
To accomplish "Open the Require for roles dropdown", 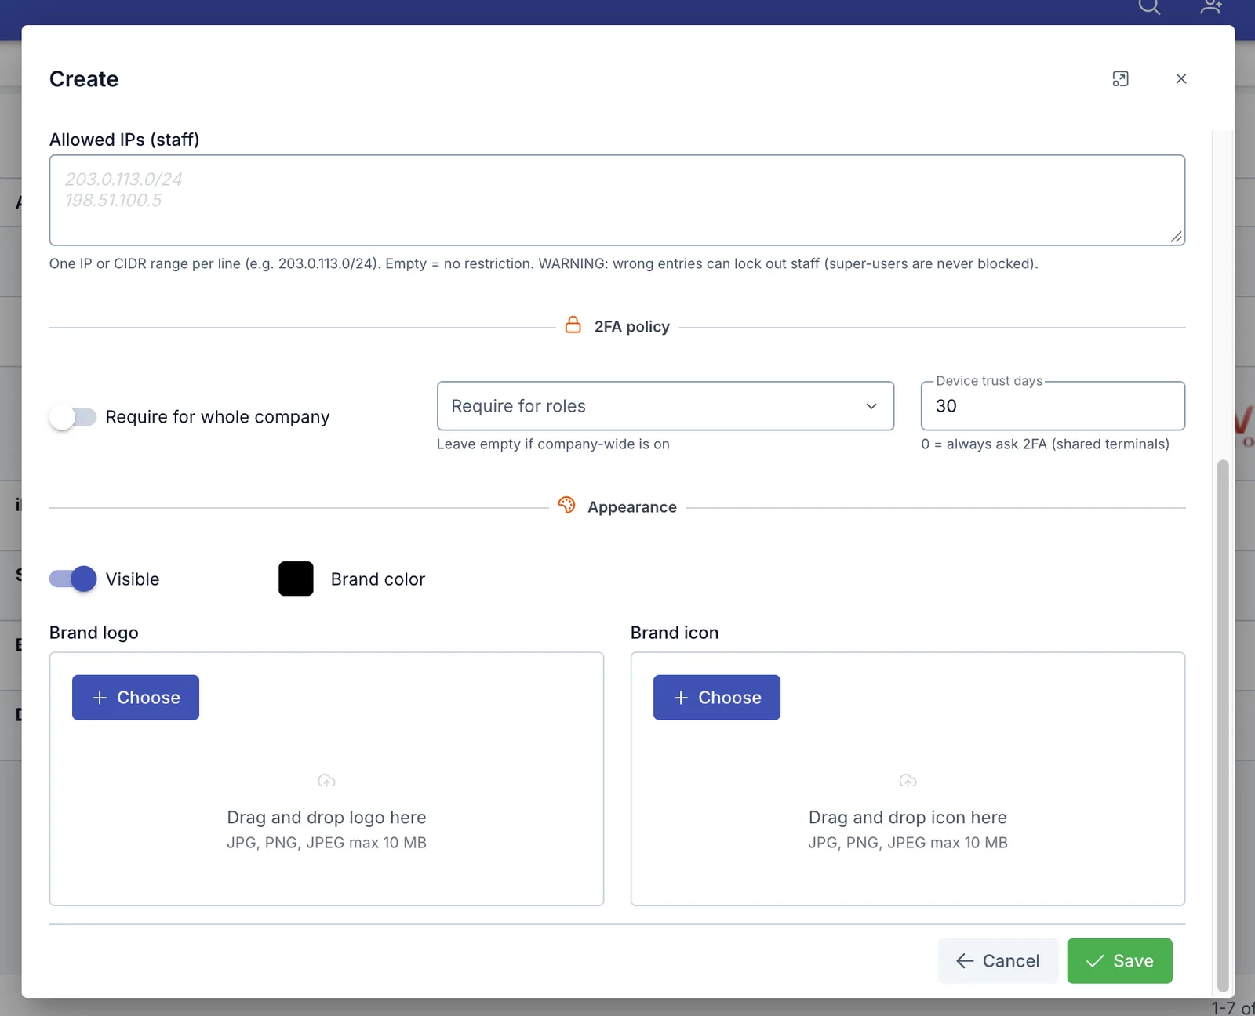I will click(665, 406).
